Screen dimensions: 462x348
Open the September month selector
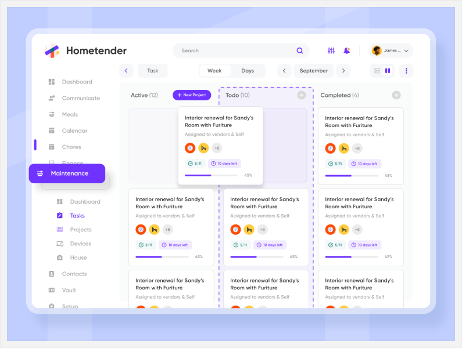click(x=313, y=71)
